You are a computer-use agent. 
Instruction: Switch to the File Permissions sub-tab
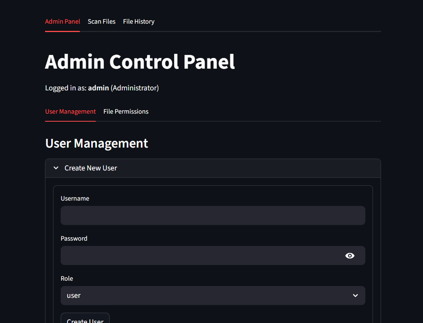pyautogui.click(x=126, y=112)
